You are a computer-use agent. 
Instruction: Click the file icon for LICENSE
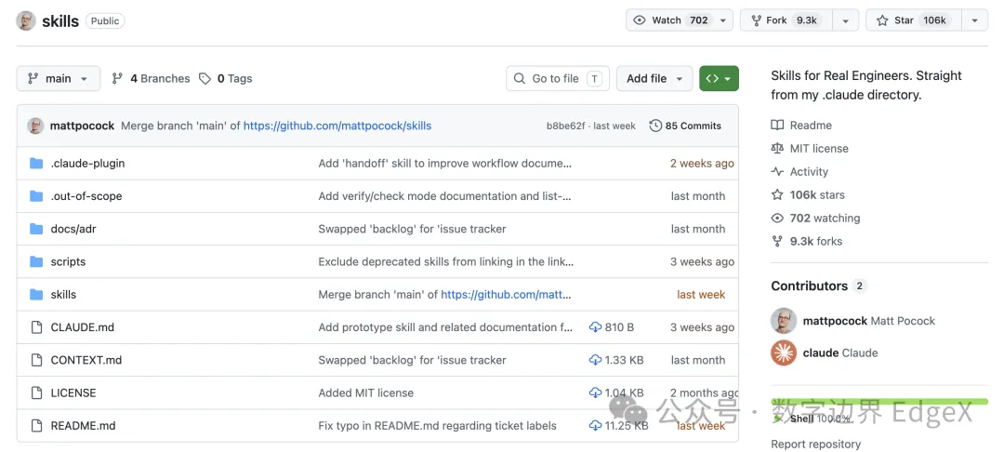36,392
